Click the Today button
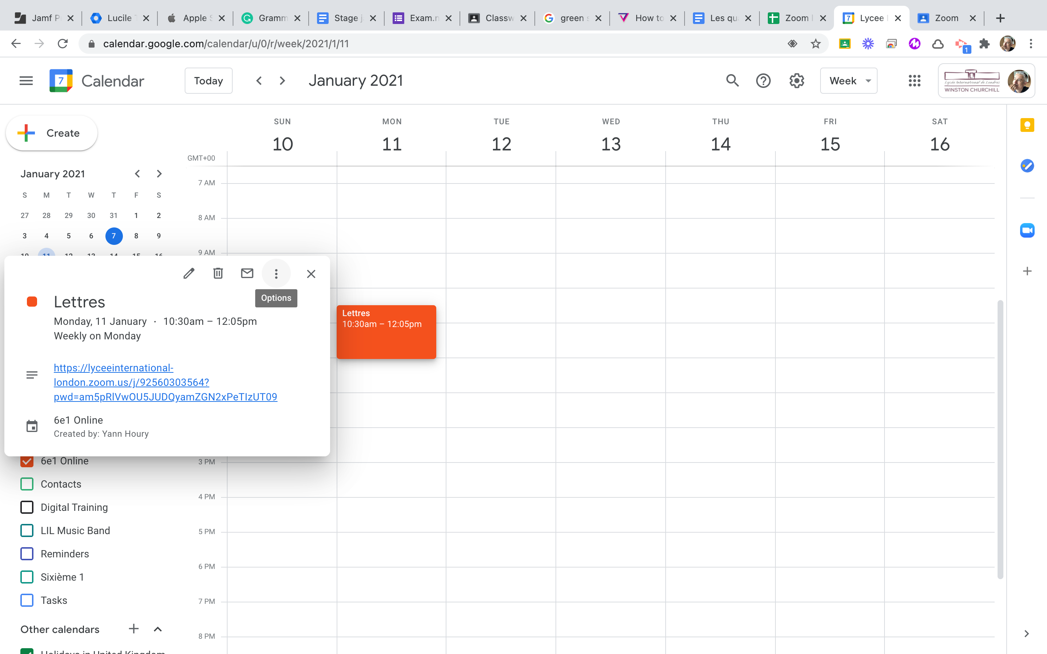This screenshot has height=654, width=1047. [x=209, y=81]
